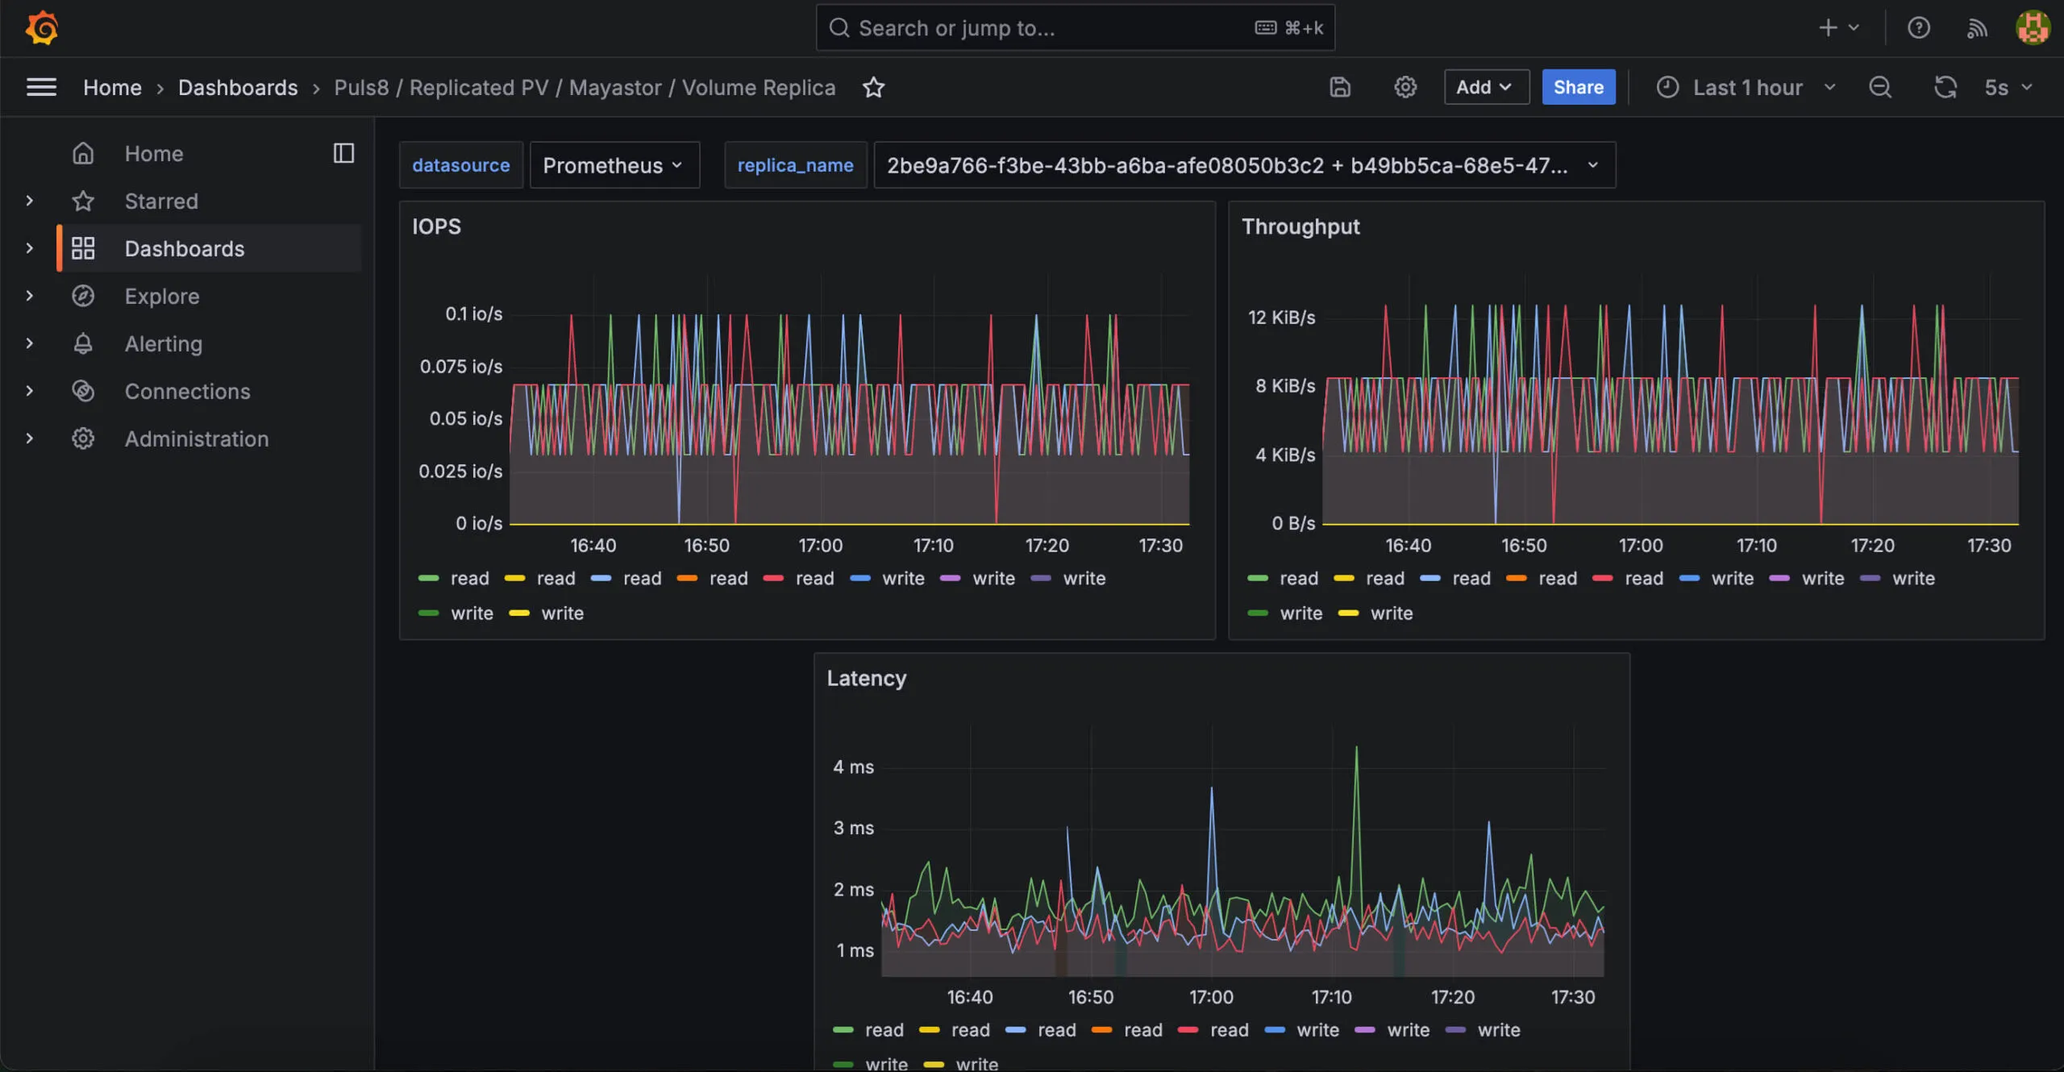Select Dashboards in the sidebar
Viewport: 2064px width, 1072px height.
click(x=185, y=248)
